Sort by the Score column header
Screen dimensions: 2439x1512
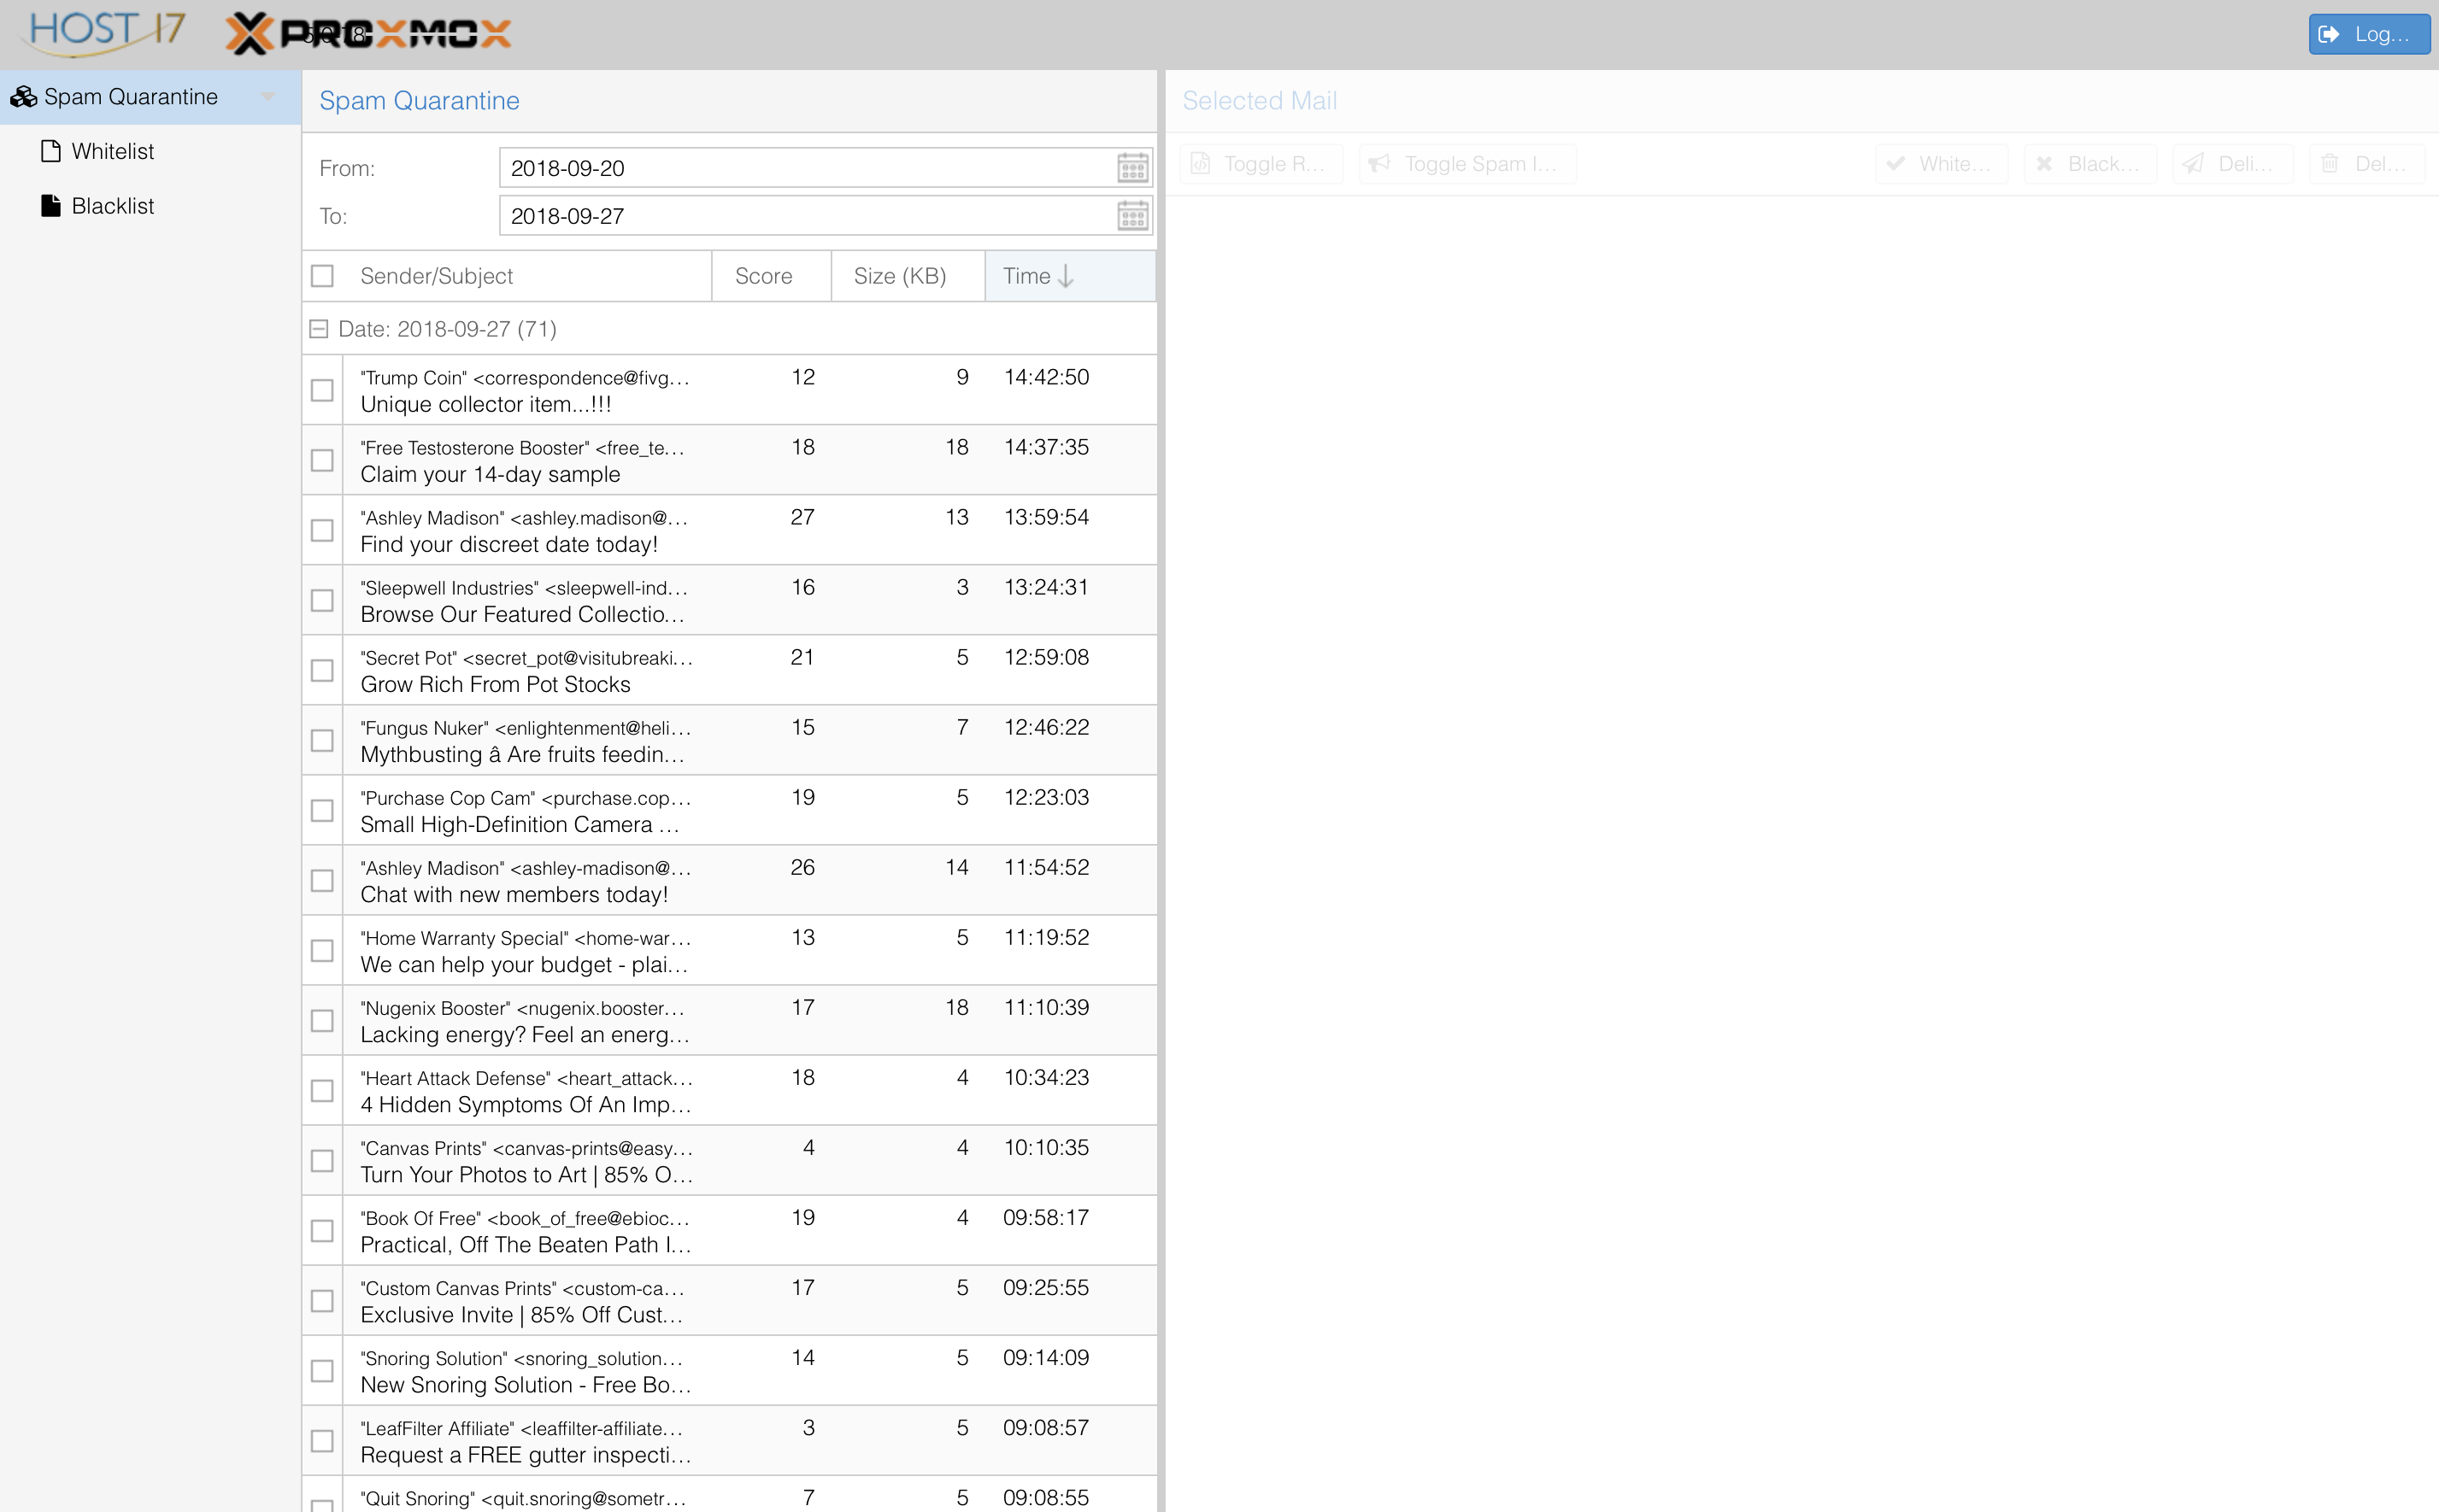(764, 276)
